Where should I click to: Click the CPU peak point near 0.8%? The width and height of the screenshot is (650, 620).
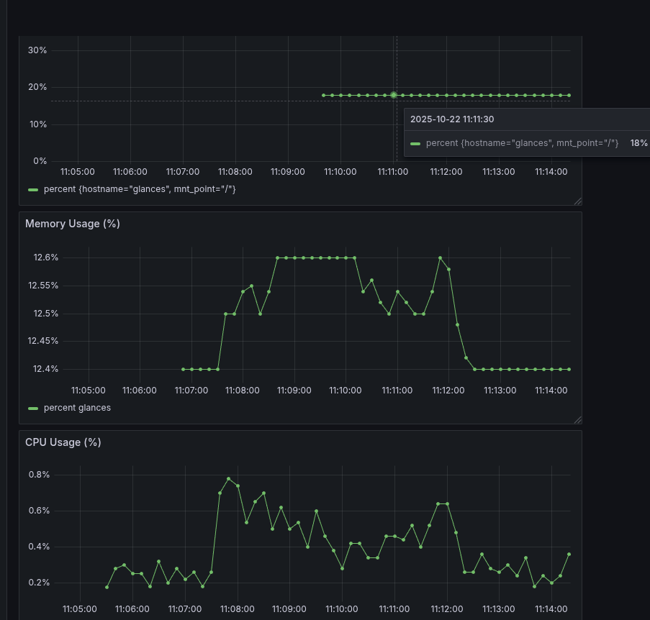click(229, 478)
